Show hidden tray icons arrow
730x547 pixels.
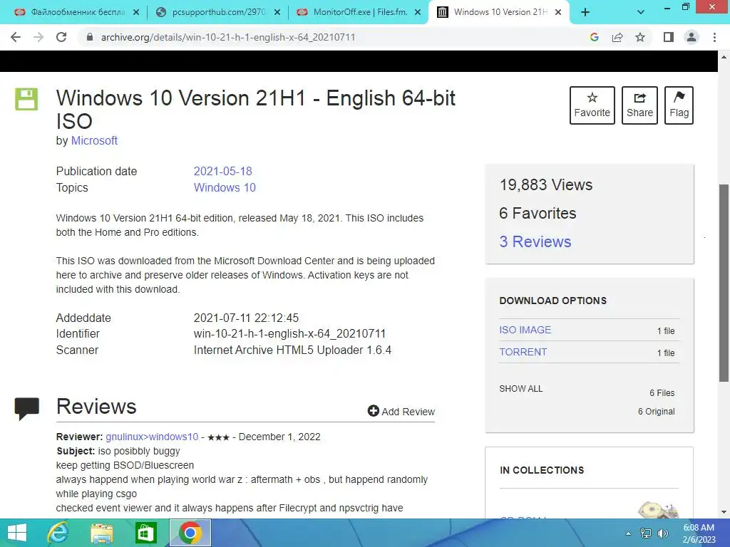coord(628,533)
